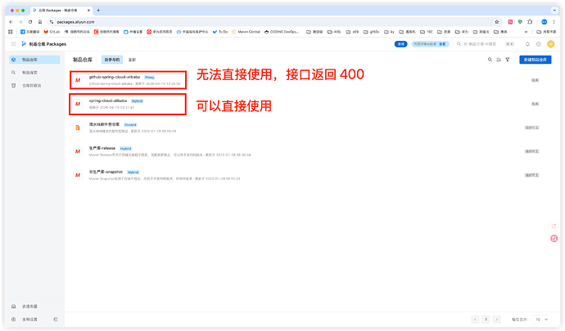The width and height of the screenshot is (565, 331).
Task: Click the blue 新建制品仓库 button
Action: (x=535, y=60)
